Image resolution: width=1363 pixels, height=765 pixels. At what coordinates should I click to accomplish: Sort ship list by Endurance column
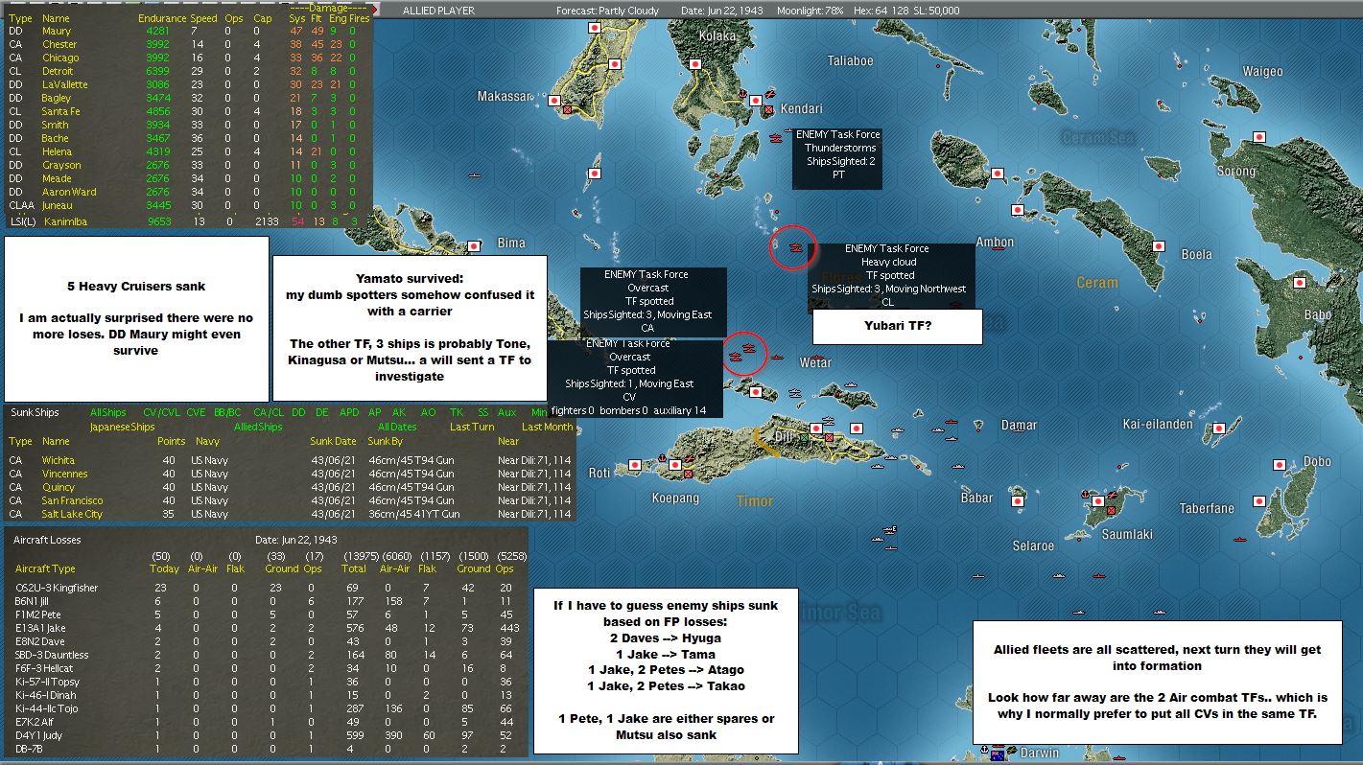162,18
